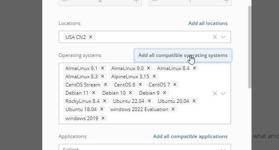This screenshot has width=279, height=150.
Task: Remove Debian 10 tag
Action: tap(130, 93)
